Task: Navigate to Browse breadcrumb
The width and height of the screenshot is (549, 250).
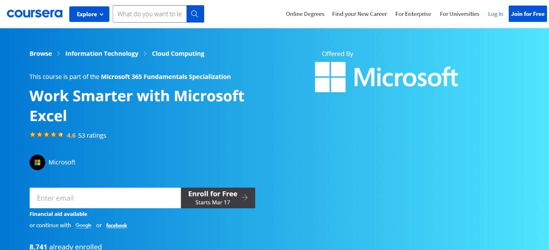Action: [41, 54]
